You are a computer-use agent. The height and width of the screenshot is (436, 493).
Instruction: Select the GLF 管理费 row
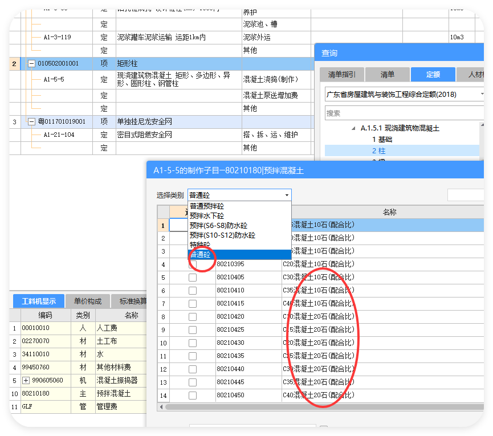coord(78,407)
